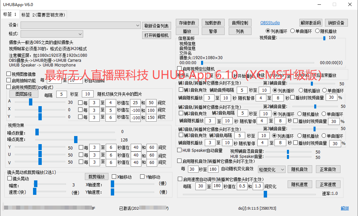Viewport: 358px width, 216px height.
Task: Select the 列表循环 main playback radio
Action: tap(276, 31)
